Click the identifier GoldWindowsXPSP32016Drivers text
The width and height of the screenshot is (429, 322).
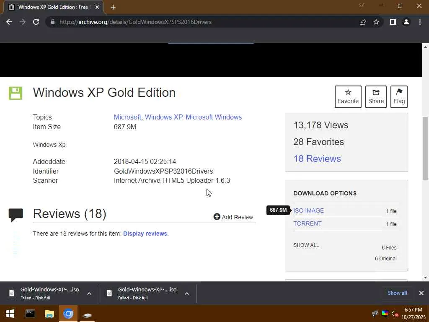(163, 171)
